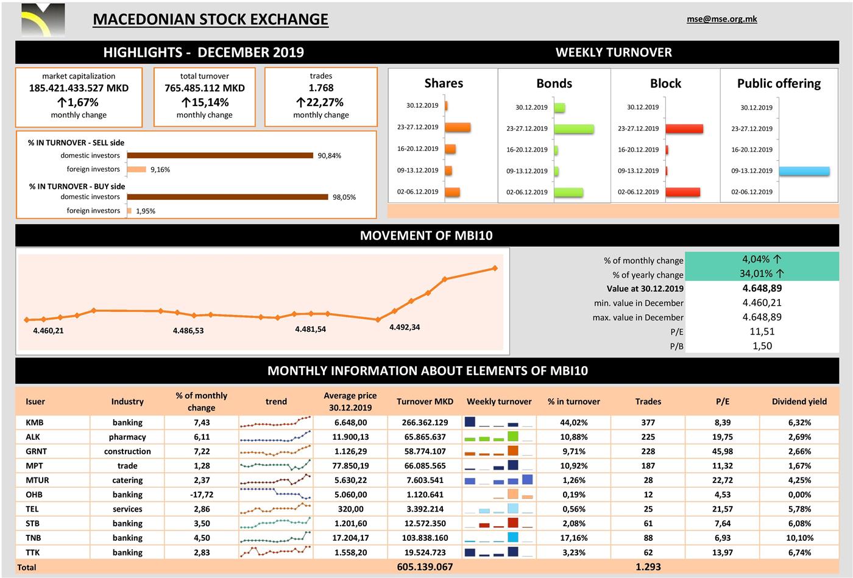Click the market capitalization highlight box
Viewport: 853px width, 578px height.
click(79, 97)
